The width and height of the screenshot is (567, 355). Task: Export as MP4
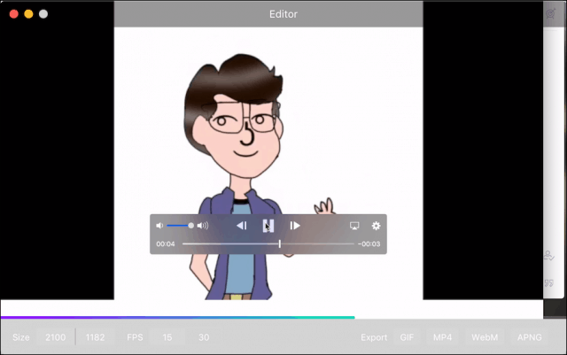443,337
